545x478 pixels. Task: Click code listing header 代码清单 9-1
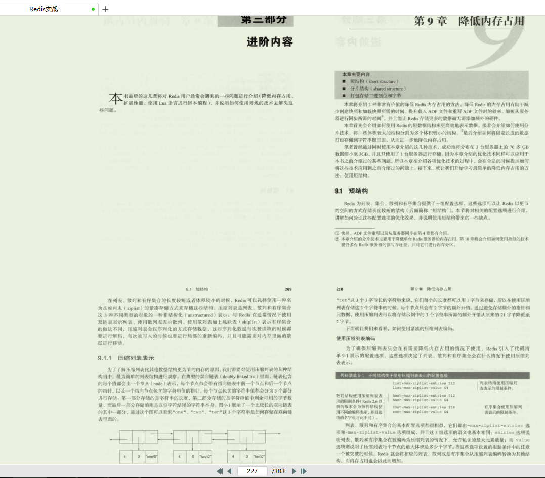432,375
